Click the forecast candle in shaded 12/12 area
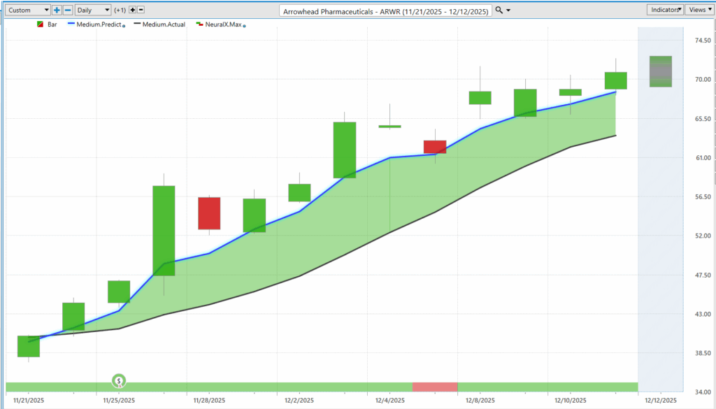This screenshot has width=716, height=409. [661, 71]
